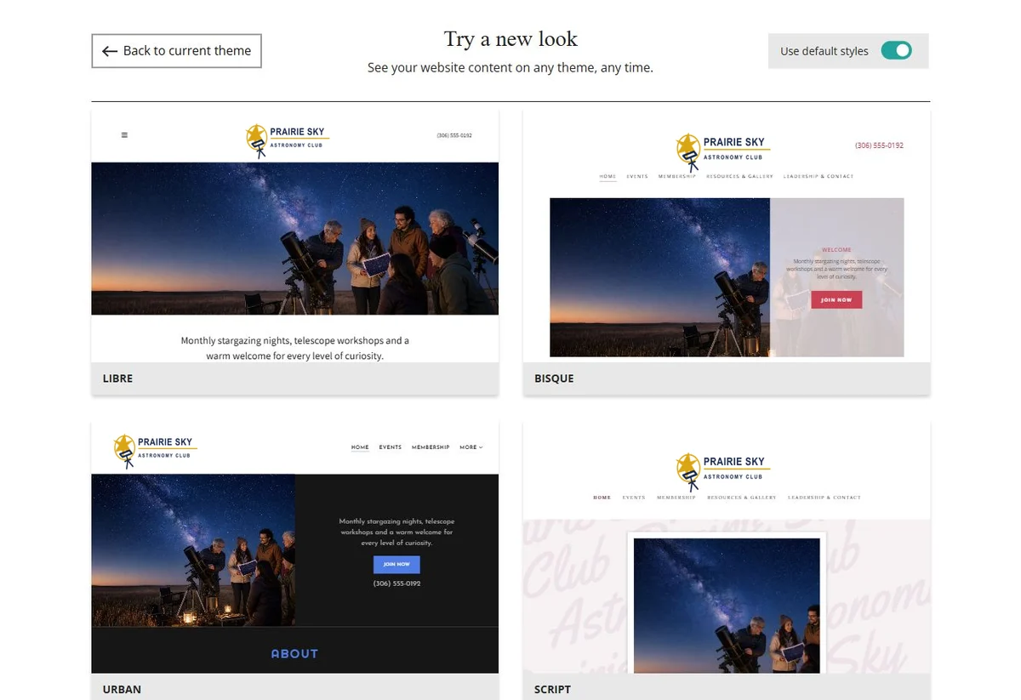Select the Libre theme preview

[294, 236]
